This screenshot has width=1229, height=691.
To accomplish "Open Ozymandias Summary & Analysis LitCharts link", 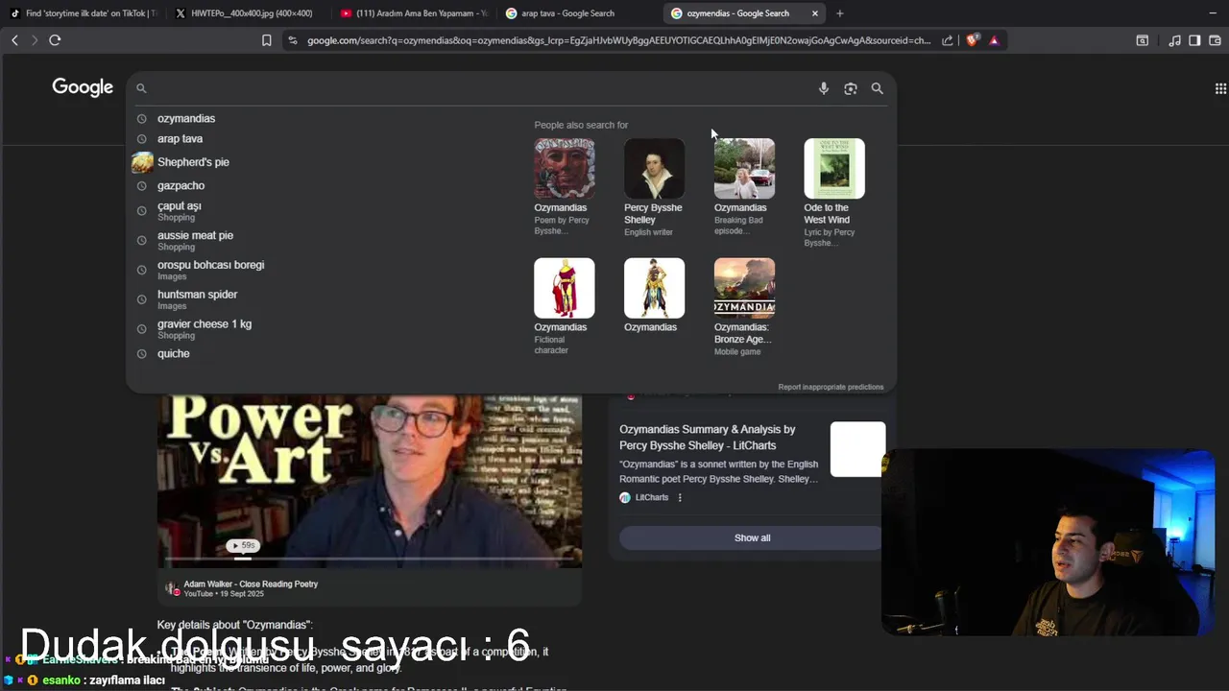I will [x=708, y=438].
